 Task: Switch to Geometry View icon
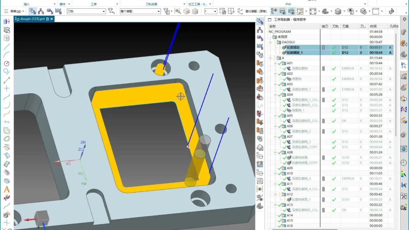[x=50, y=11]
